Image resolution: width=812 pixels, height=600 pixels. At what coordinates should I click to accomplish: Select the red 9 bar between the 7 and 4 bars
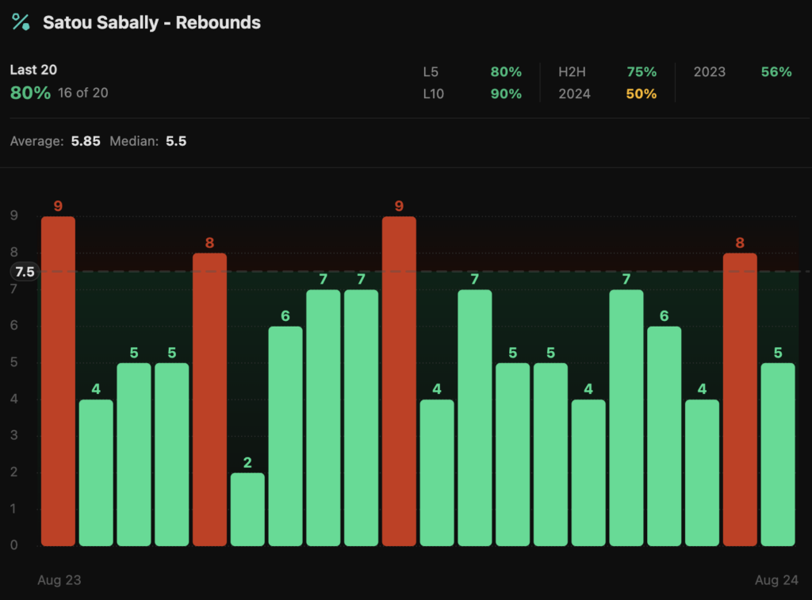pos(400,381)
